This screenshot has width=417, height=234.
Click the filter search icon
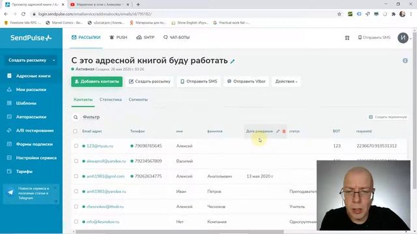tap(76, 117)
